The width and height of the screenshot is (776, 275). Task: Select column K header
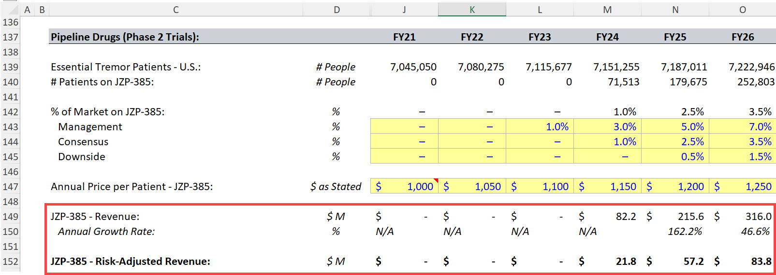pos(472,10)
